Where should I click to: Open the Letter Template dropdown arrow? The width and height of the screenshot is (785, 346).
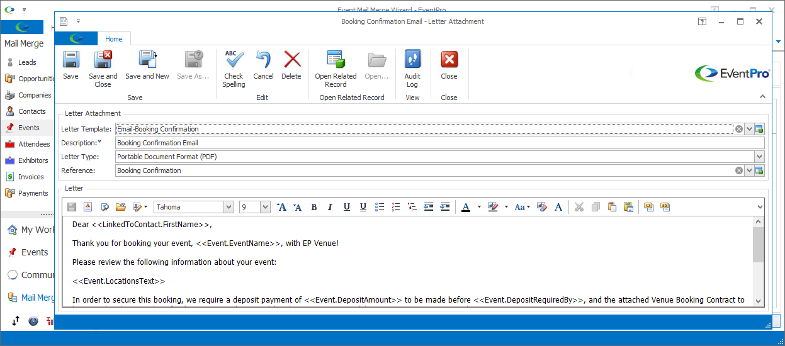click(x=749, y=129)
